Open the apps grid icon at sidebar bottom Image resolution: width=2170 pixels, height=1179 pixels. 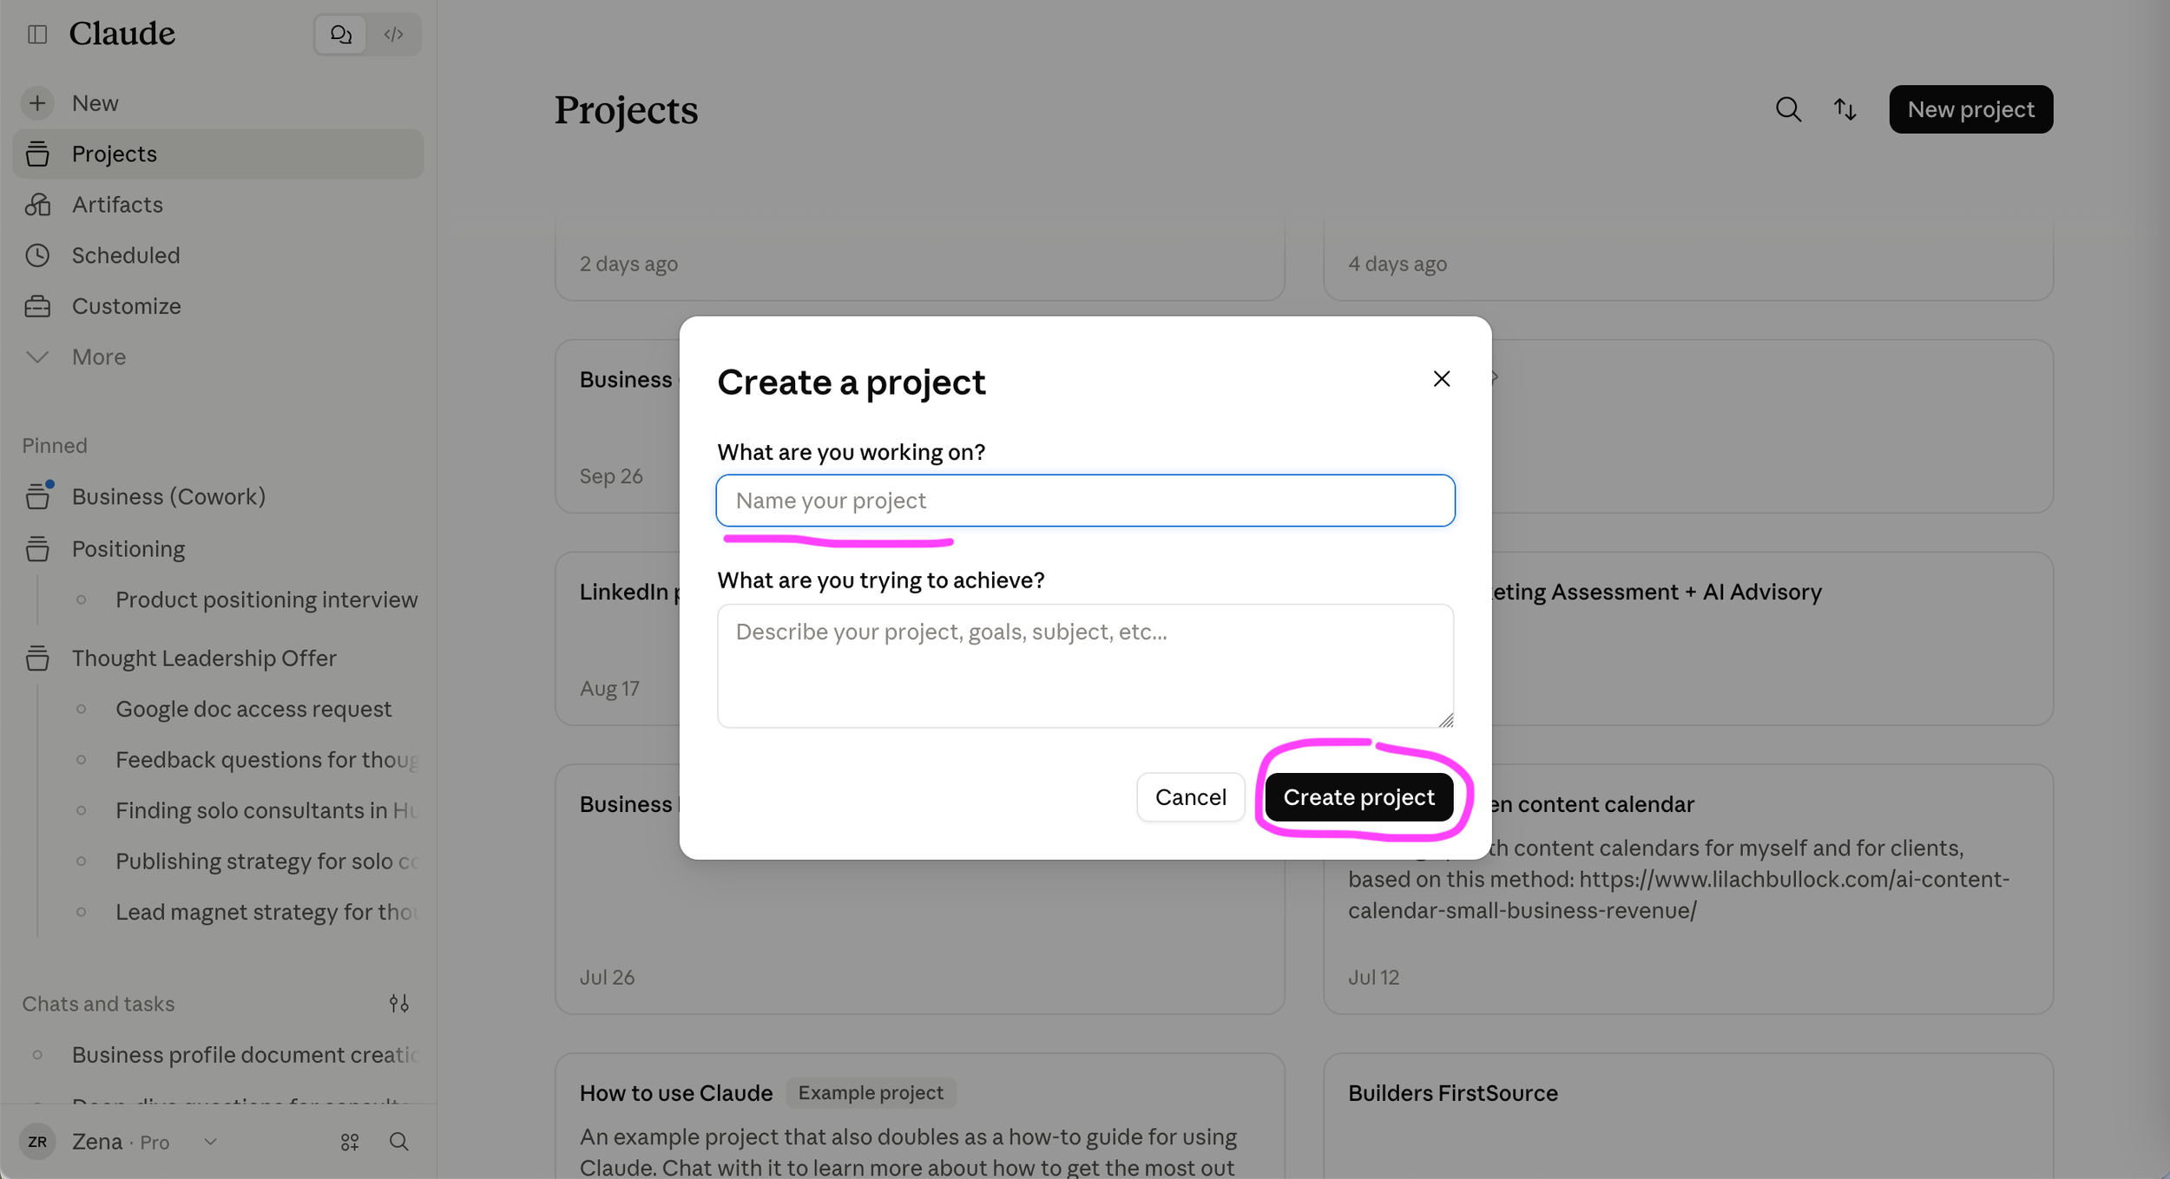pyautogui.click(x=350, y=1142)
